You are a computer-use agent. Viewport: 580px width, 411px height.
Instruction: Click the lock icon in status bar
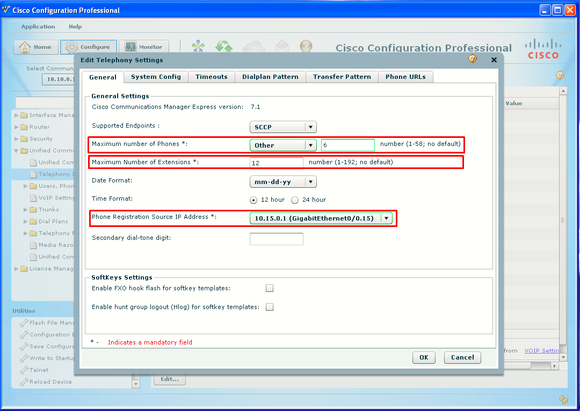[563, 400]
